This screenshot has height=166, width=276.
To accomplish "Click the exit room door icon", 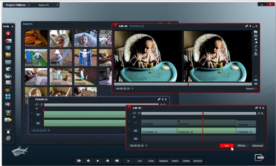I will click(259, 157).
